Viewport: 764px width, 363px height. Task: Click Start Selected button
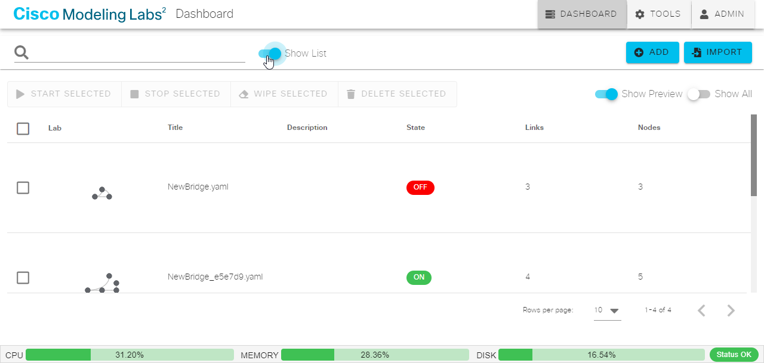[64, 94]
